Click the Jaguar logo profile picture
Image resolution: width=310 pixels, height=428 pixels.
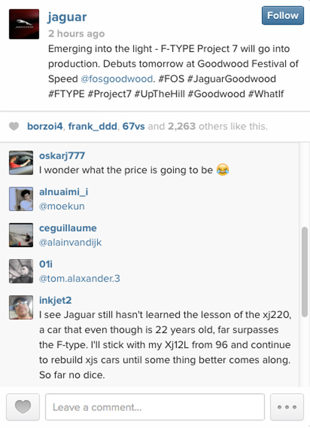click(x=24, y=24)
